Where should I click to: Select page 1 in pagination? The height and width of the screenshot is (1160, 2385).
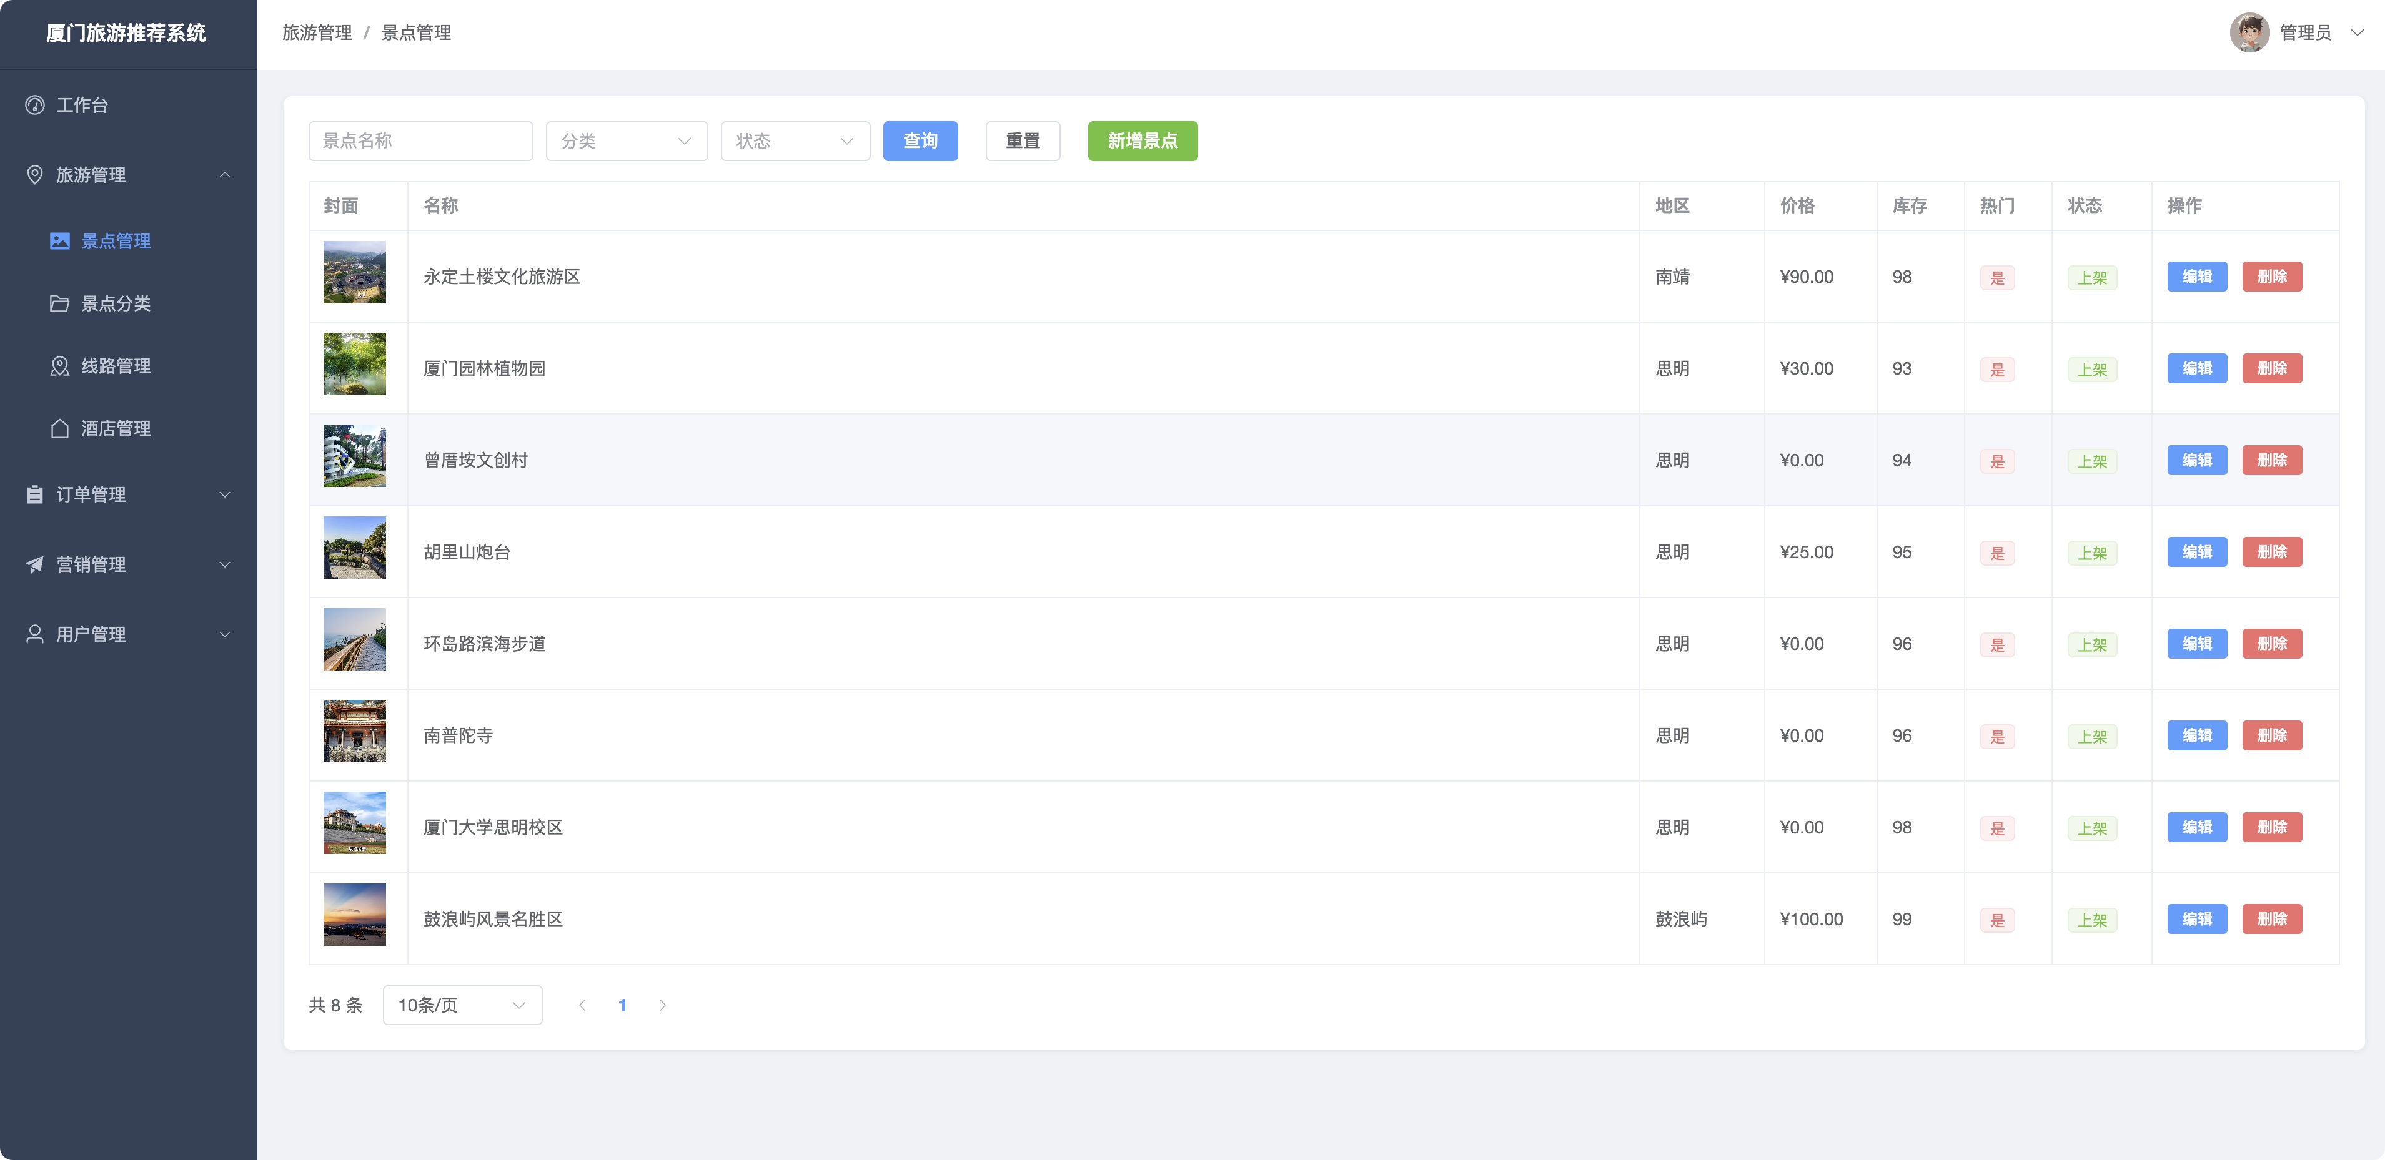[622, 1006]
